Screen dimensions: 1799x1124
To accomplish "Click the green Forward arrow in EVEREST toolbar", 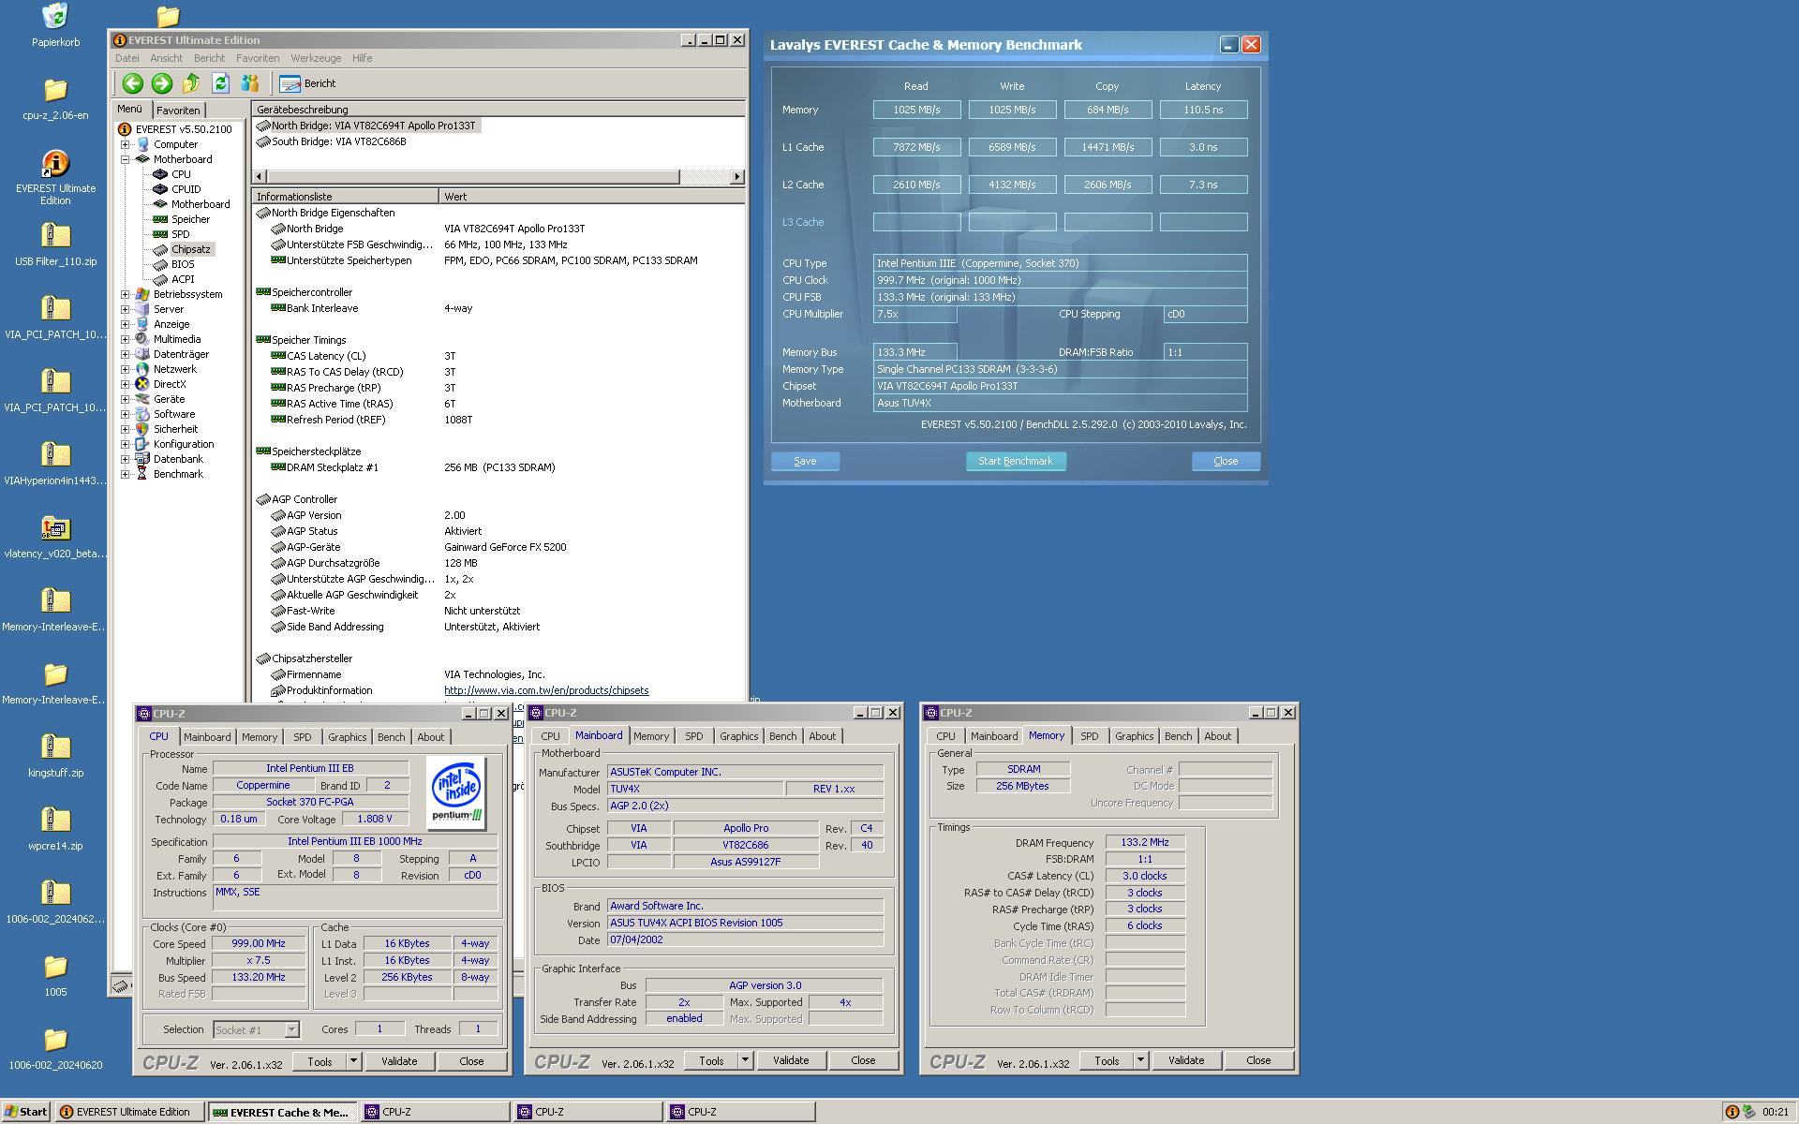I will click(161, 83).
